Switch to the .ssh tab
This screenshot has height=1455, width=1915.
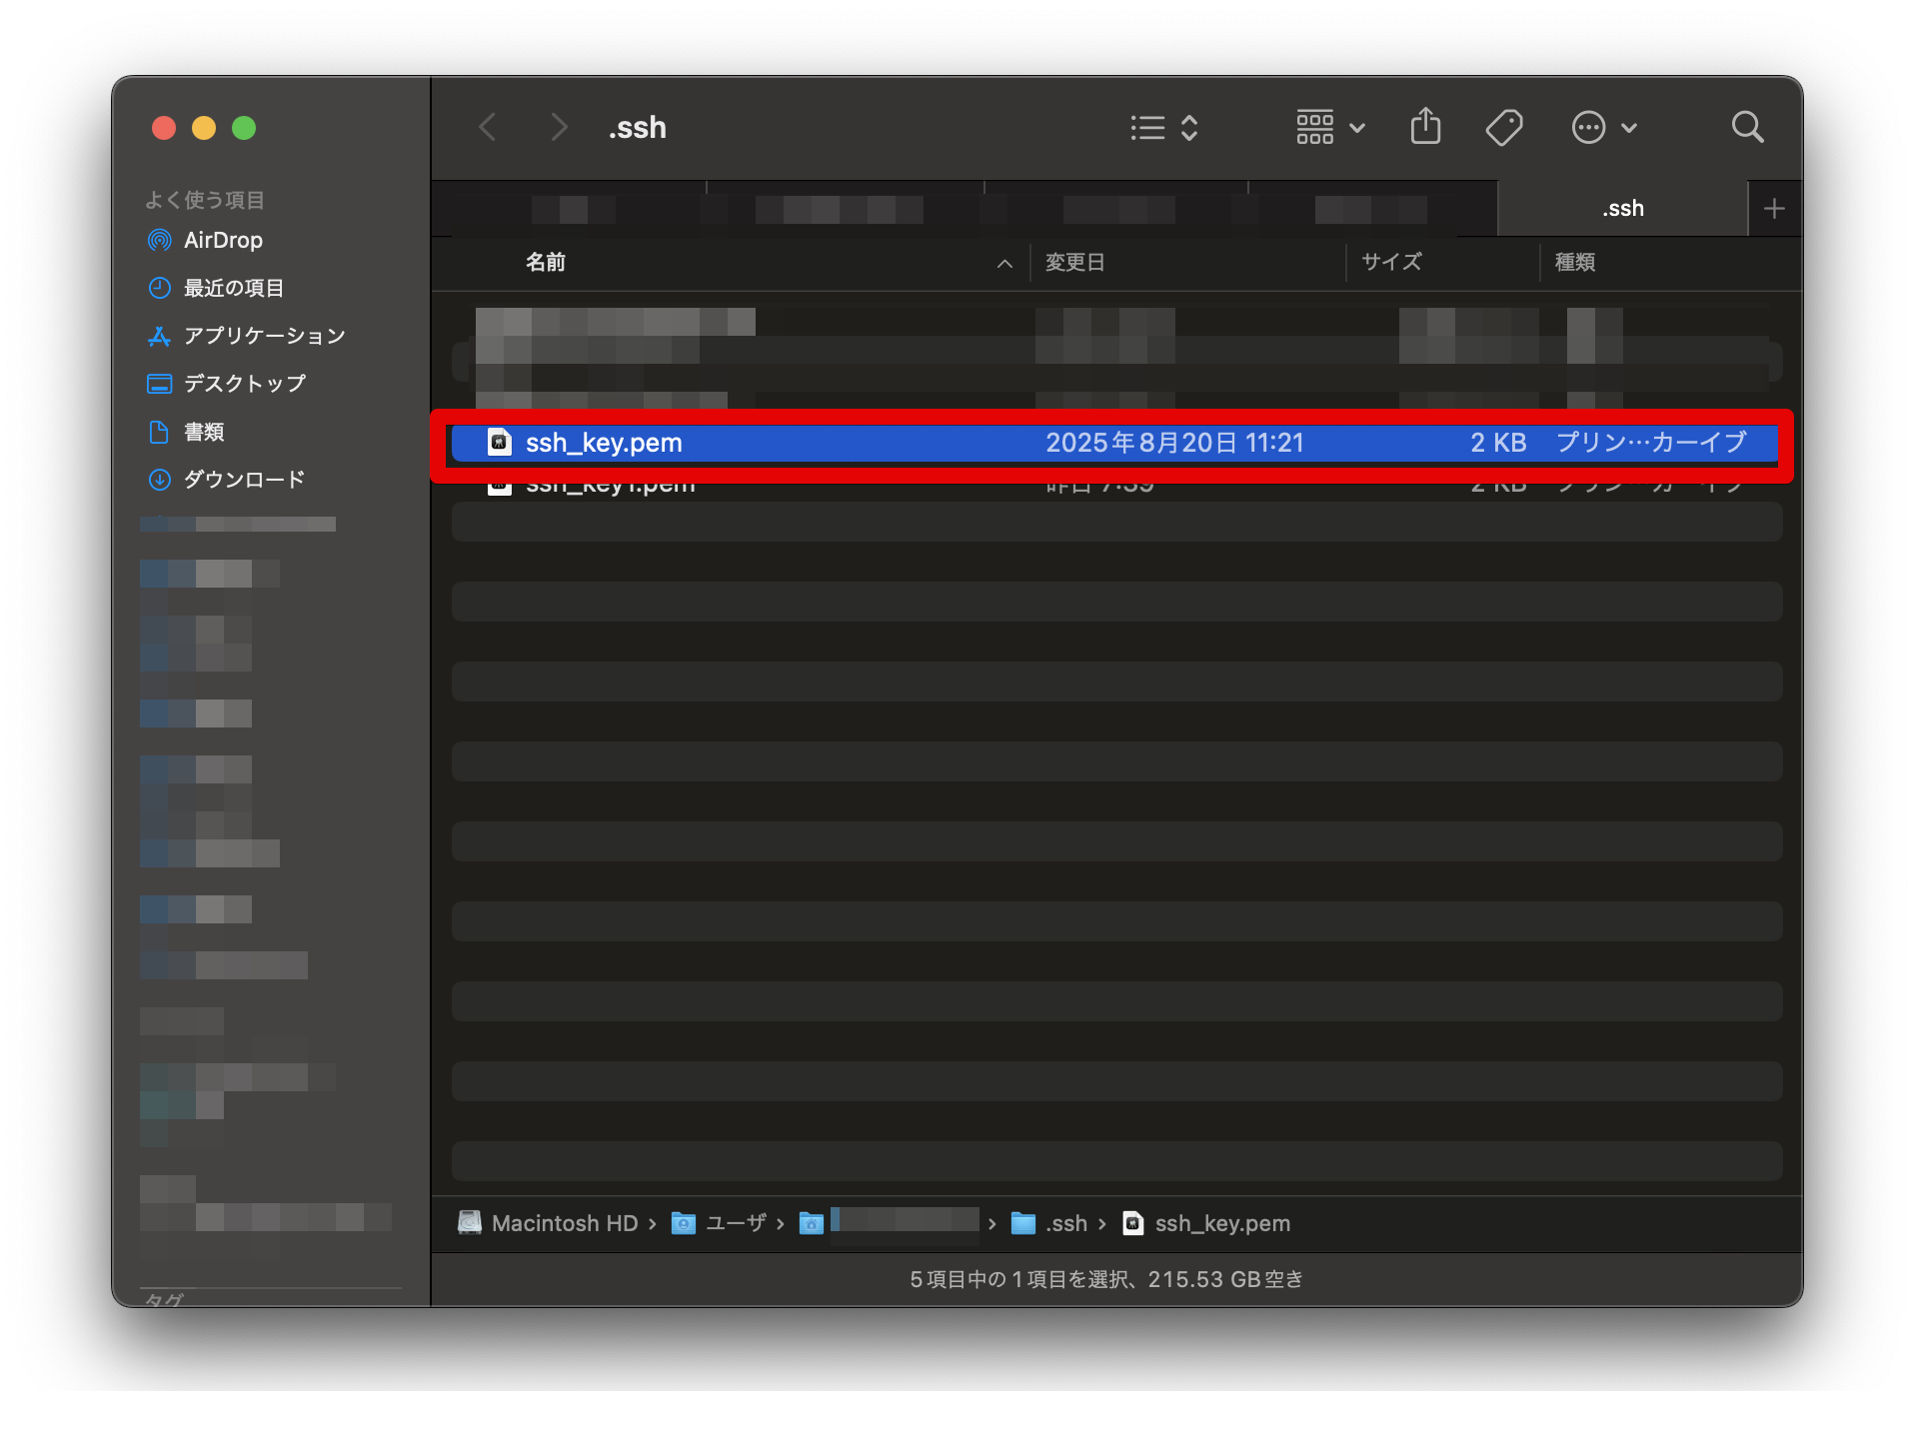pos(1622,209)
